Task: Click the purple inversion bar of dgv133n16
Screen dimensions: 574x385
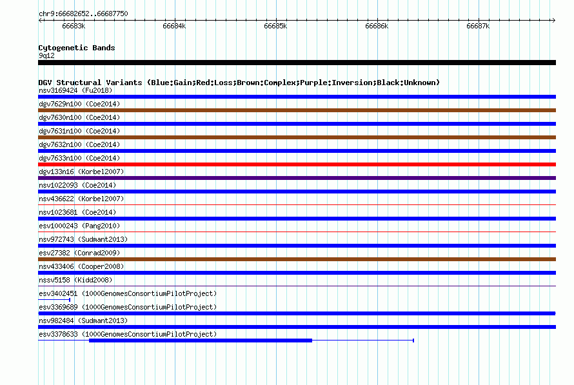Action: 297,178
